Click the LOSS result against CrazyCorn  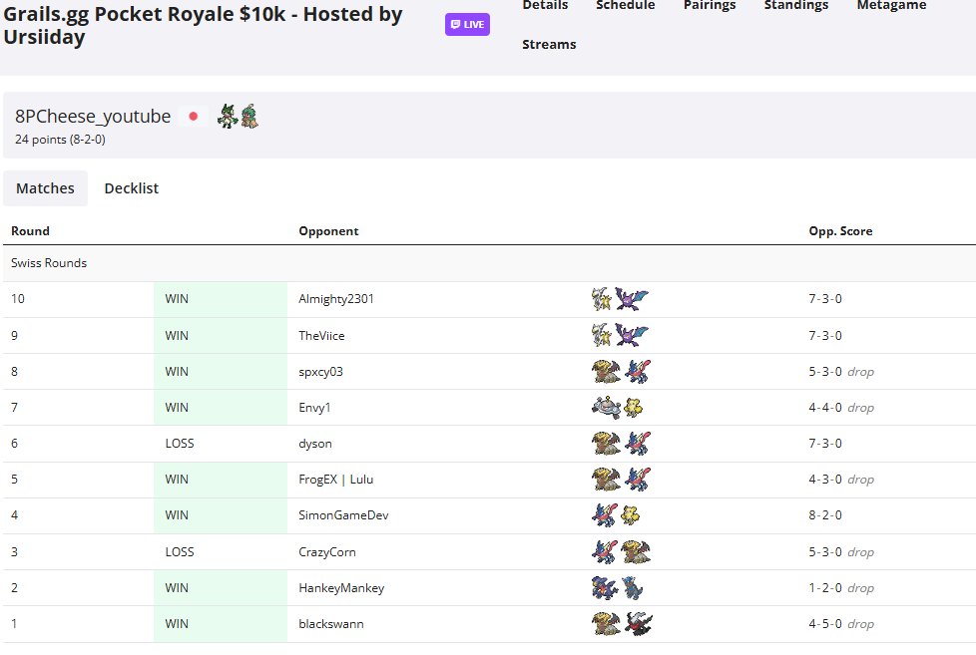tap(180, 552)
